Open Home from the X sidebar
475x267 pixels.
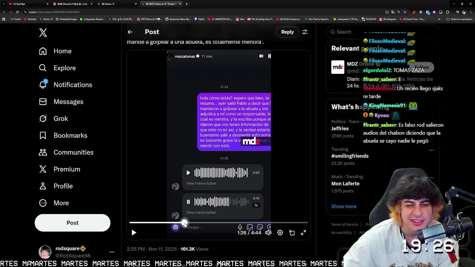(55, 51)
